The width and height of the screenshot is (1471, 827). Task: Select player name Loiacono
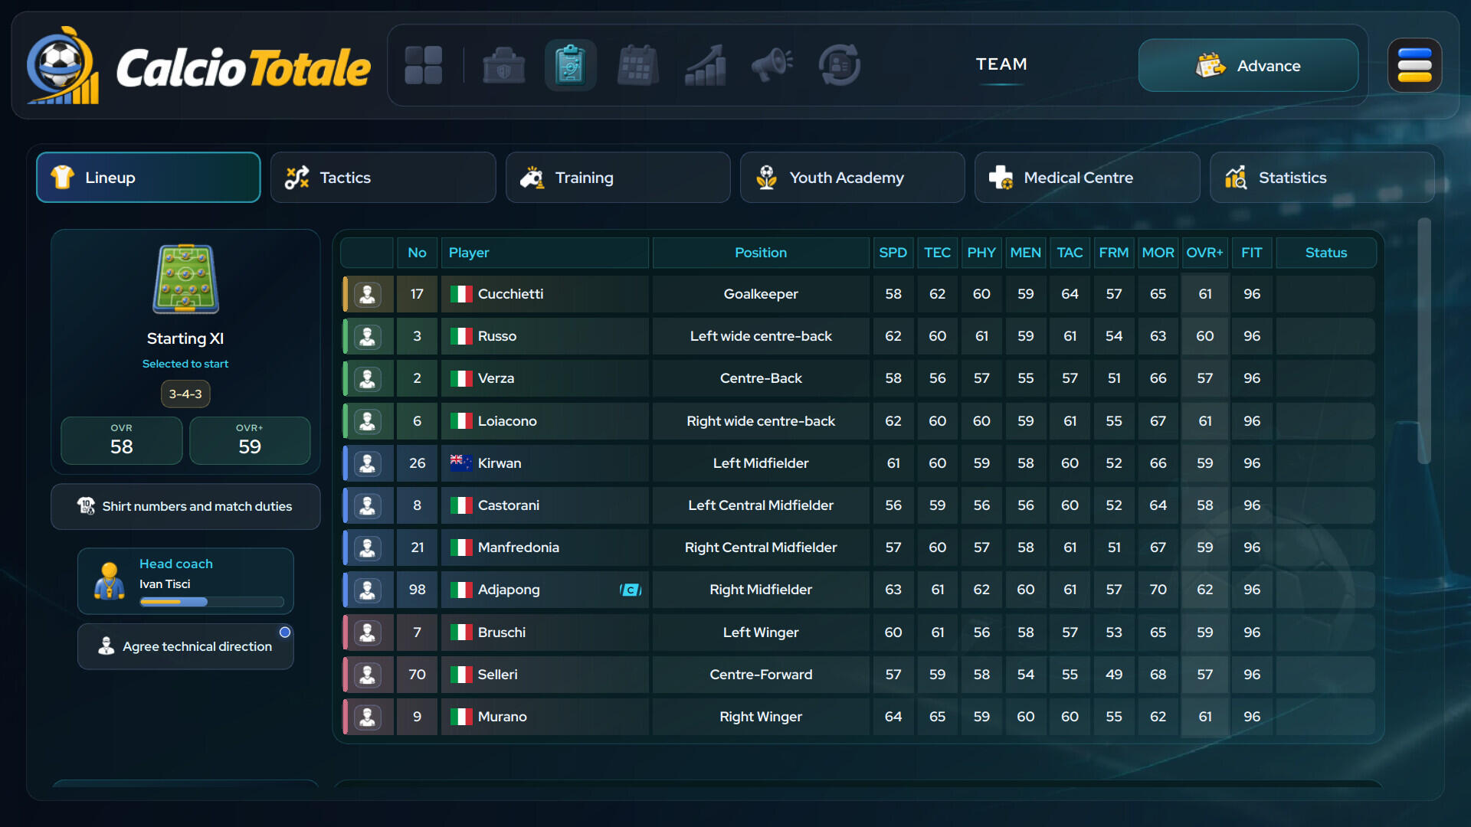tap(507, 421)
